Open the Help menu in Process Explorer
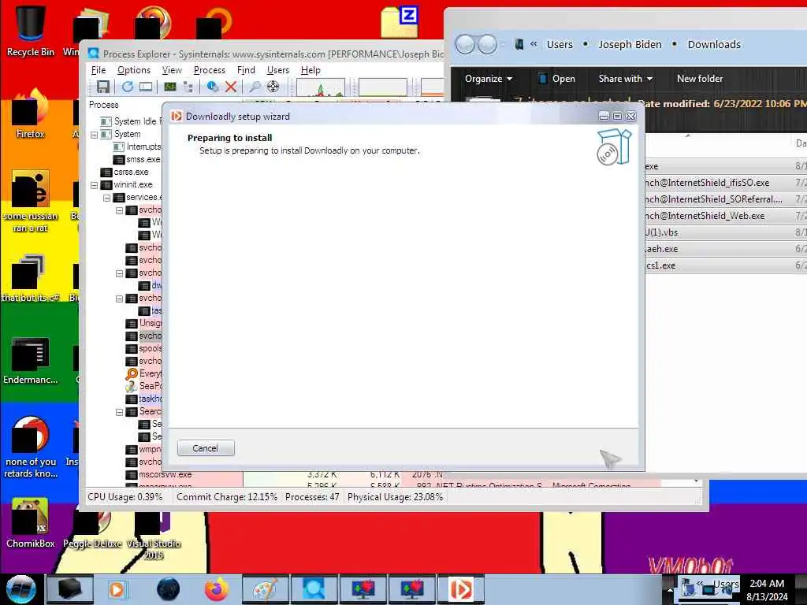Viewport: 807px width, 605px height. click(311, 70)
